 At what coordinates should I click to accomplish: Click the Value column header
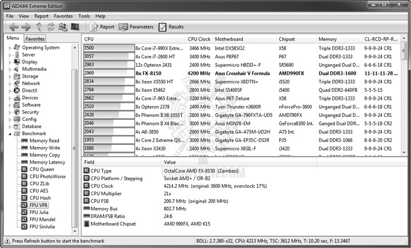click(239, 162)
